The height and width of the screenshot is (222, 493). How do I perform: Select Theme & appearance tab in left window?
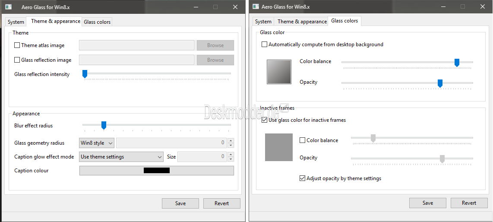55,21
